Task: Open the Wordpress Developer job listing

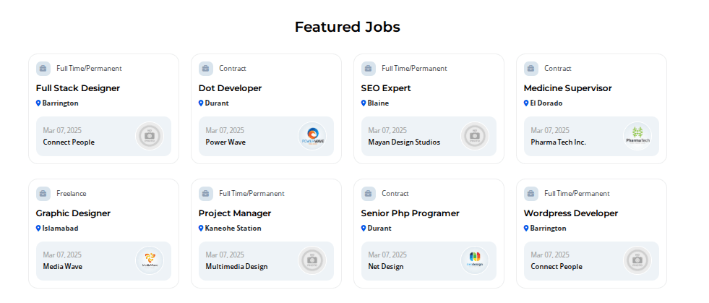Action: pos(571,213)
